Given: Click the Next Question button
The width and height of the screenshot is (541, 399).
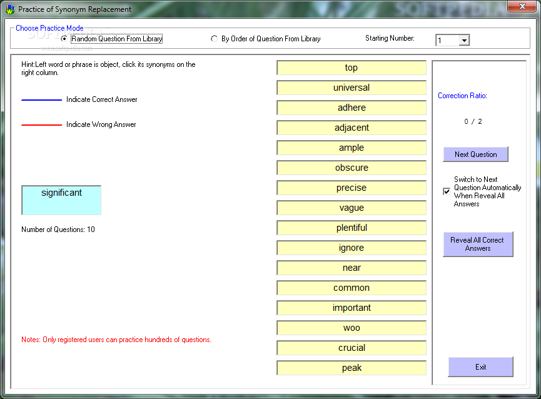Looking at the screenshot, I should click(x=475, y=154).
